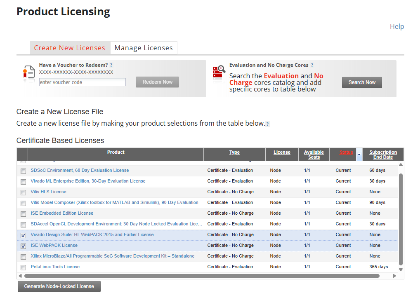The width and height of the screenshot is (413, 307).
Task: Click horizontal scrollbar right arrow of table
Action: (394, 276)
